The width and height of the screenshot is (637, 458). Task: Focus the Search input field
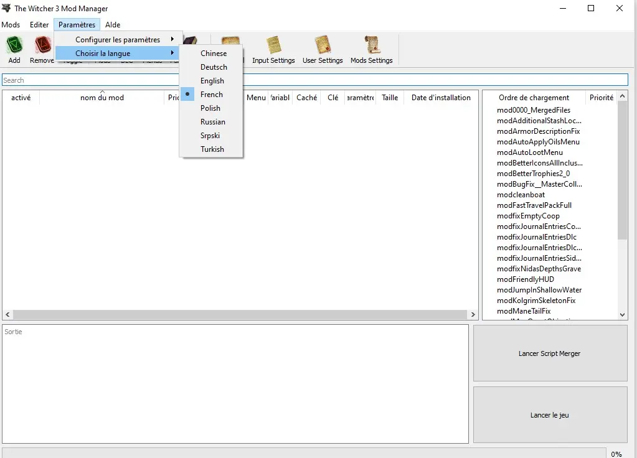[315, 80]
